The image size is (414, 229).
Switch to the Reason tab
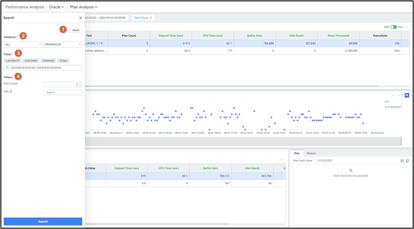(311, 153)
